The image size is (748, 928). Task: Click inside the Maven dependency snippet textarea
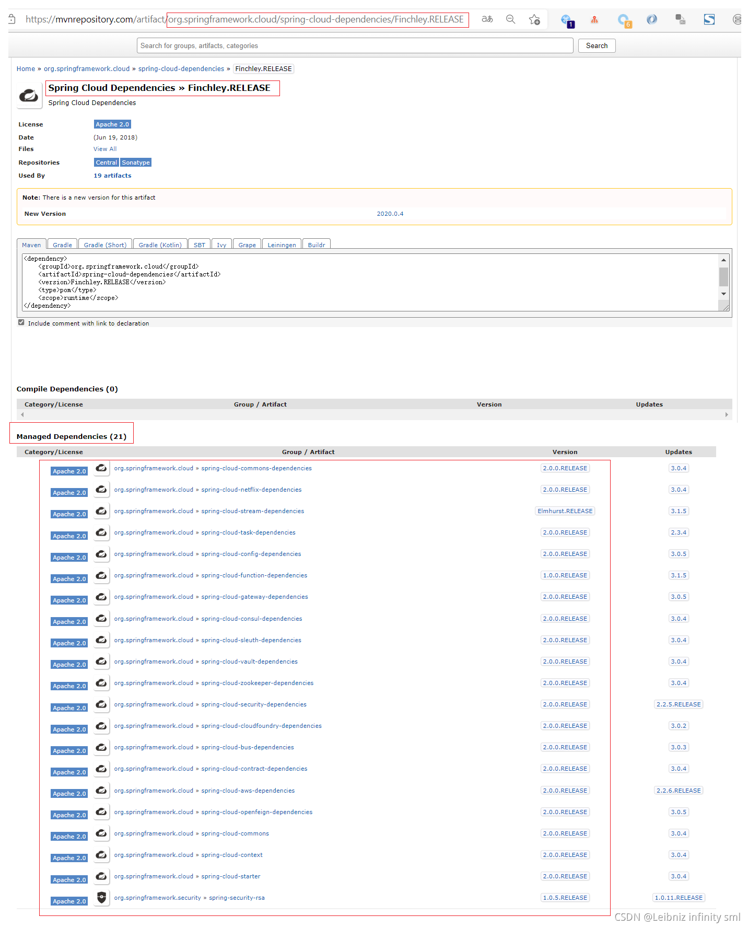371,282
